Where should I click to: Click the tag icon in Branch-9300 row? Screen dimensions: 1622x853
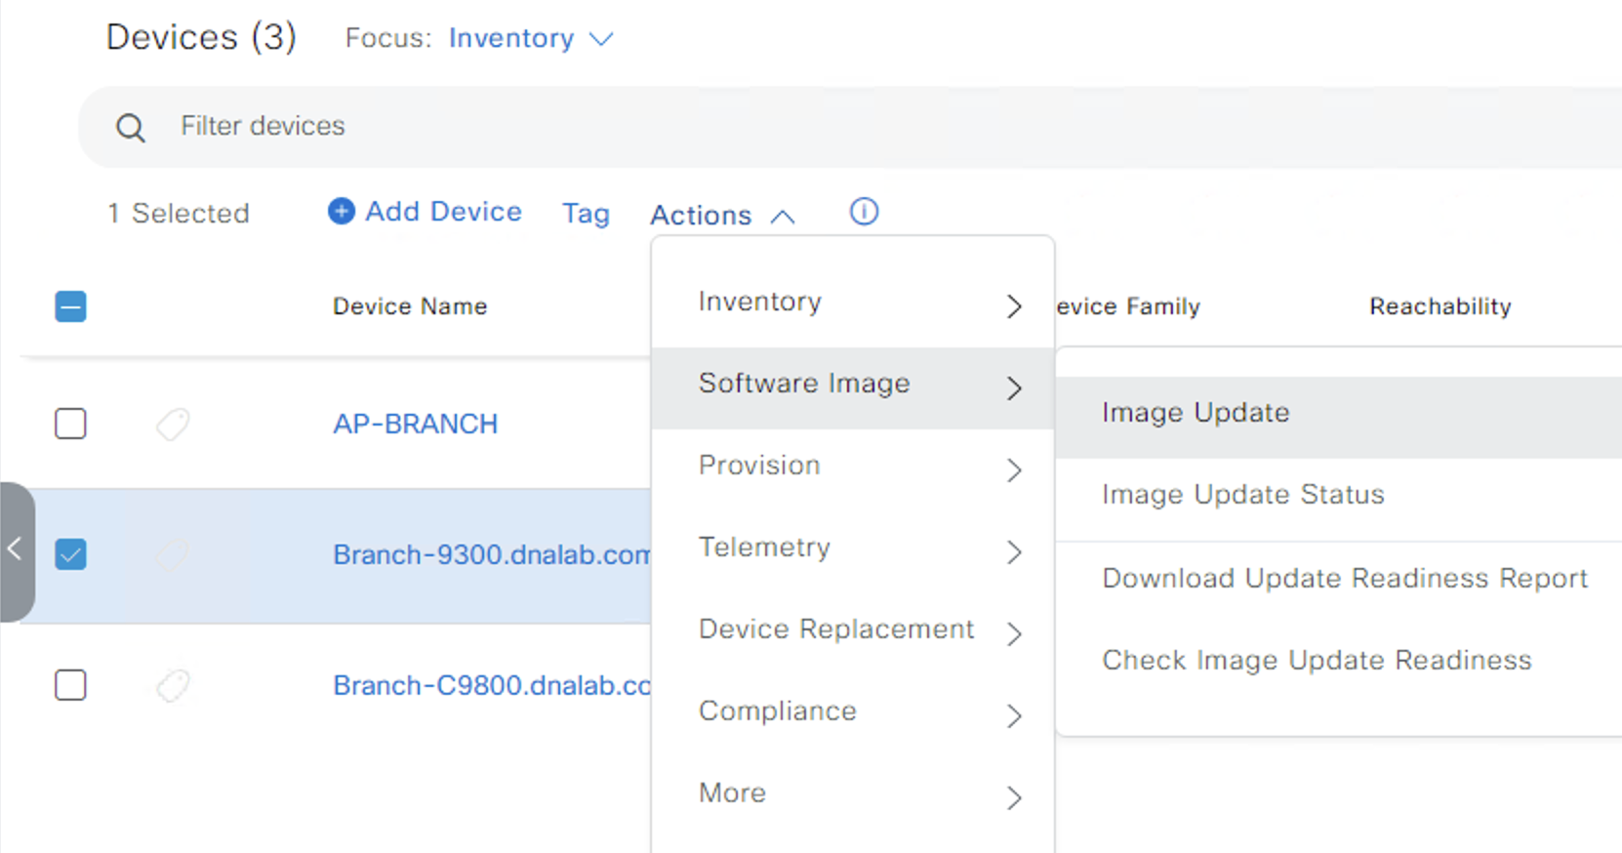173,554
